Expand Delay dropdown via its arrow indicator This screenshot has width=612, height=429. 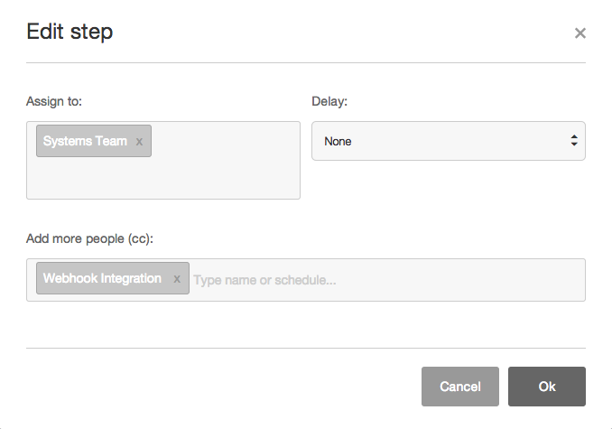click(574, 141)
